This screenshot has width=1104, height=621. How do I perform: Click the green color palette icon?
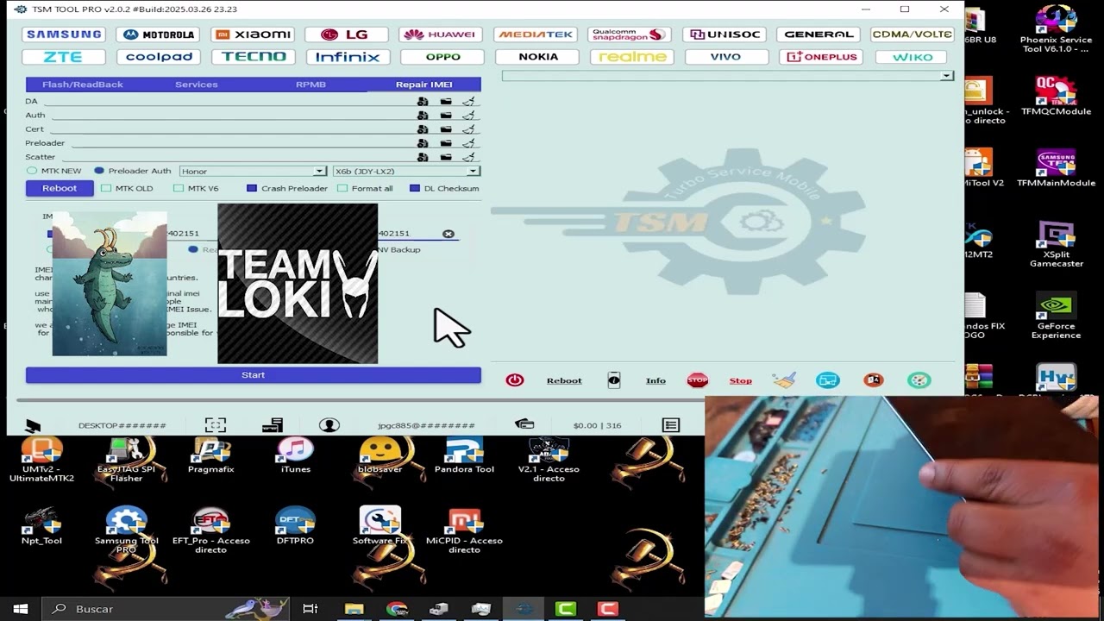tap(919, 380)
